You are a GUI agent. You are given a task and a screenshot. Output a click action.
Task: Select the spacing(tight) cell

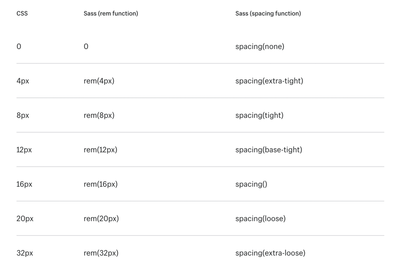click(260, 116)
